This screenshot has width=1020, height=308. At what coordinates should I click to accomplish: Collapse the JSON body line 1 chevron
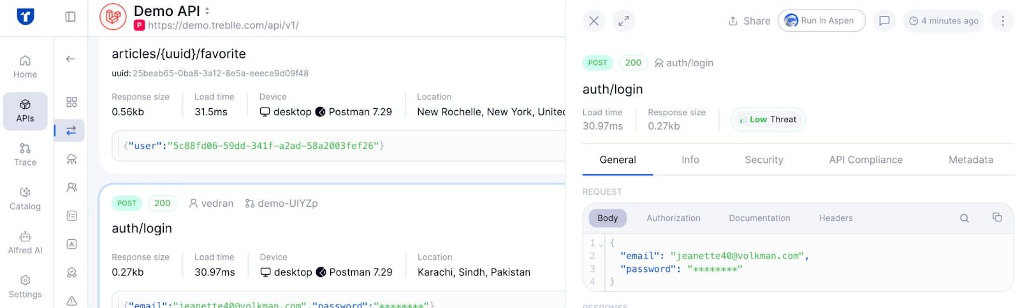pyautogui.click(x=601, y=244)
